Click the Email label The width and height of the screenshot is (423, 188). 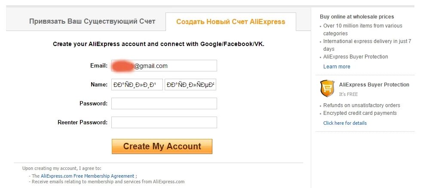pyautogui.click(x=99, y=65)
